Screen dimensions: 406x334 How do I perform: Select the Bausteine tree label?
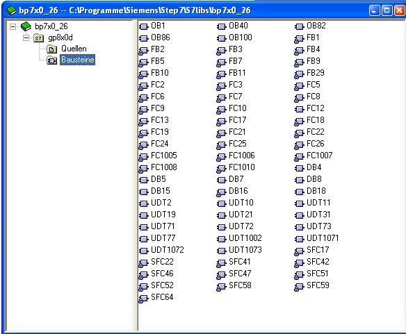[77, 60]
